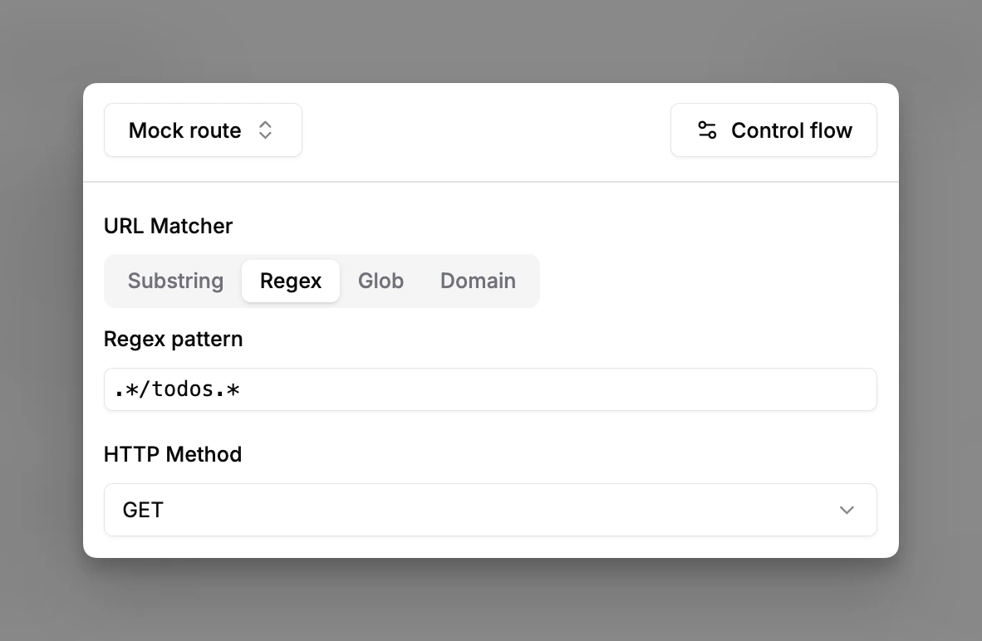The image size is (982, 641).
Task: Open the route type selector via its chevron
Action: (265, 130)
